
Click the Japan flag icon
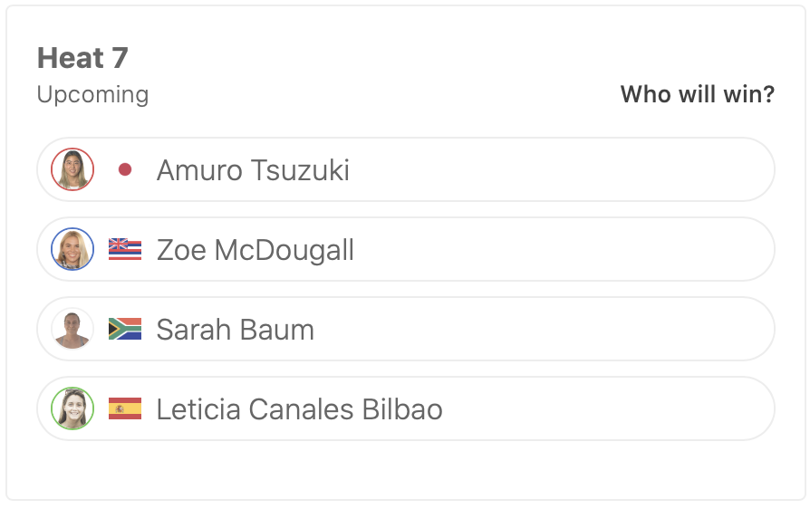pyautogui.click(x=125, y=169)
